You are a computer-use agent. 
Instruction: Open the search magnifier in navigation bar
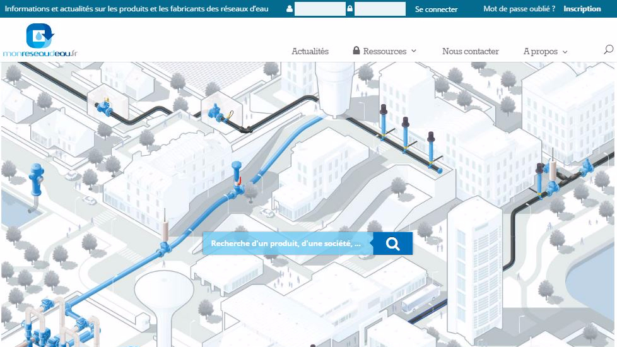[x=608, y=50]
